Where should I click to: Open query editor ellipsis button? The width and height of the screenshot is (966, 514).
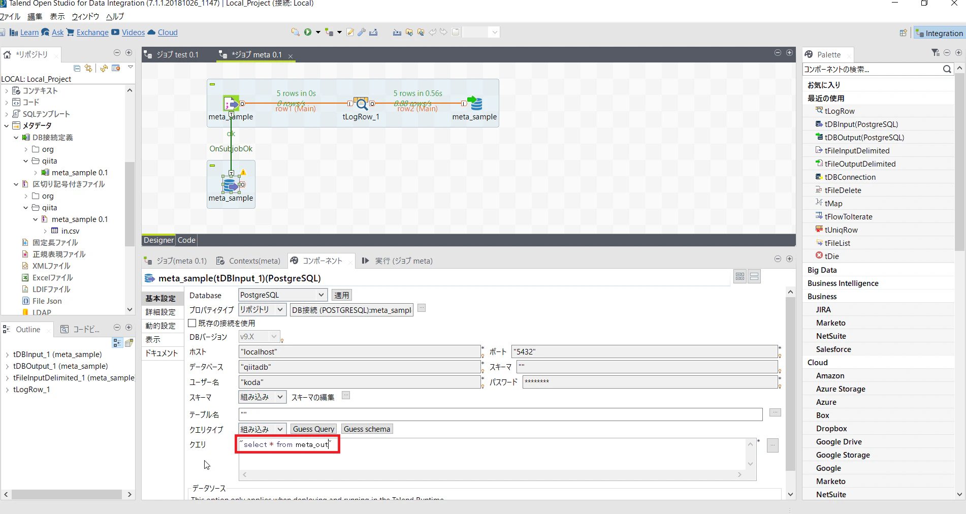point(772,445)
